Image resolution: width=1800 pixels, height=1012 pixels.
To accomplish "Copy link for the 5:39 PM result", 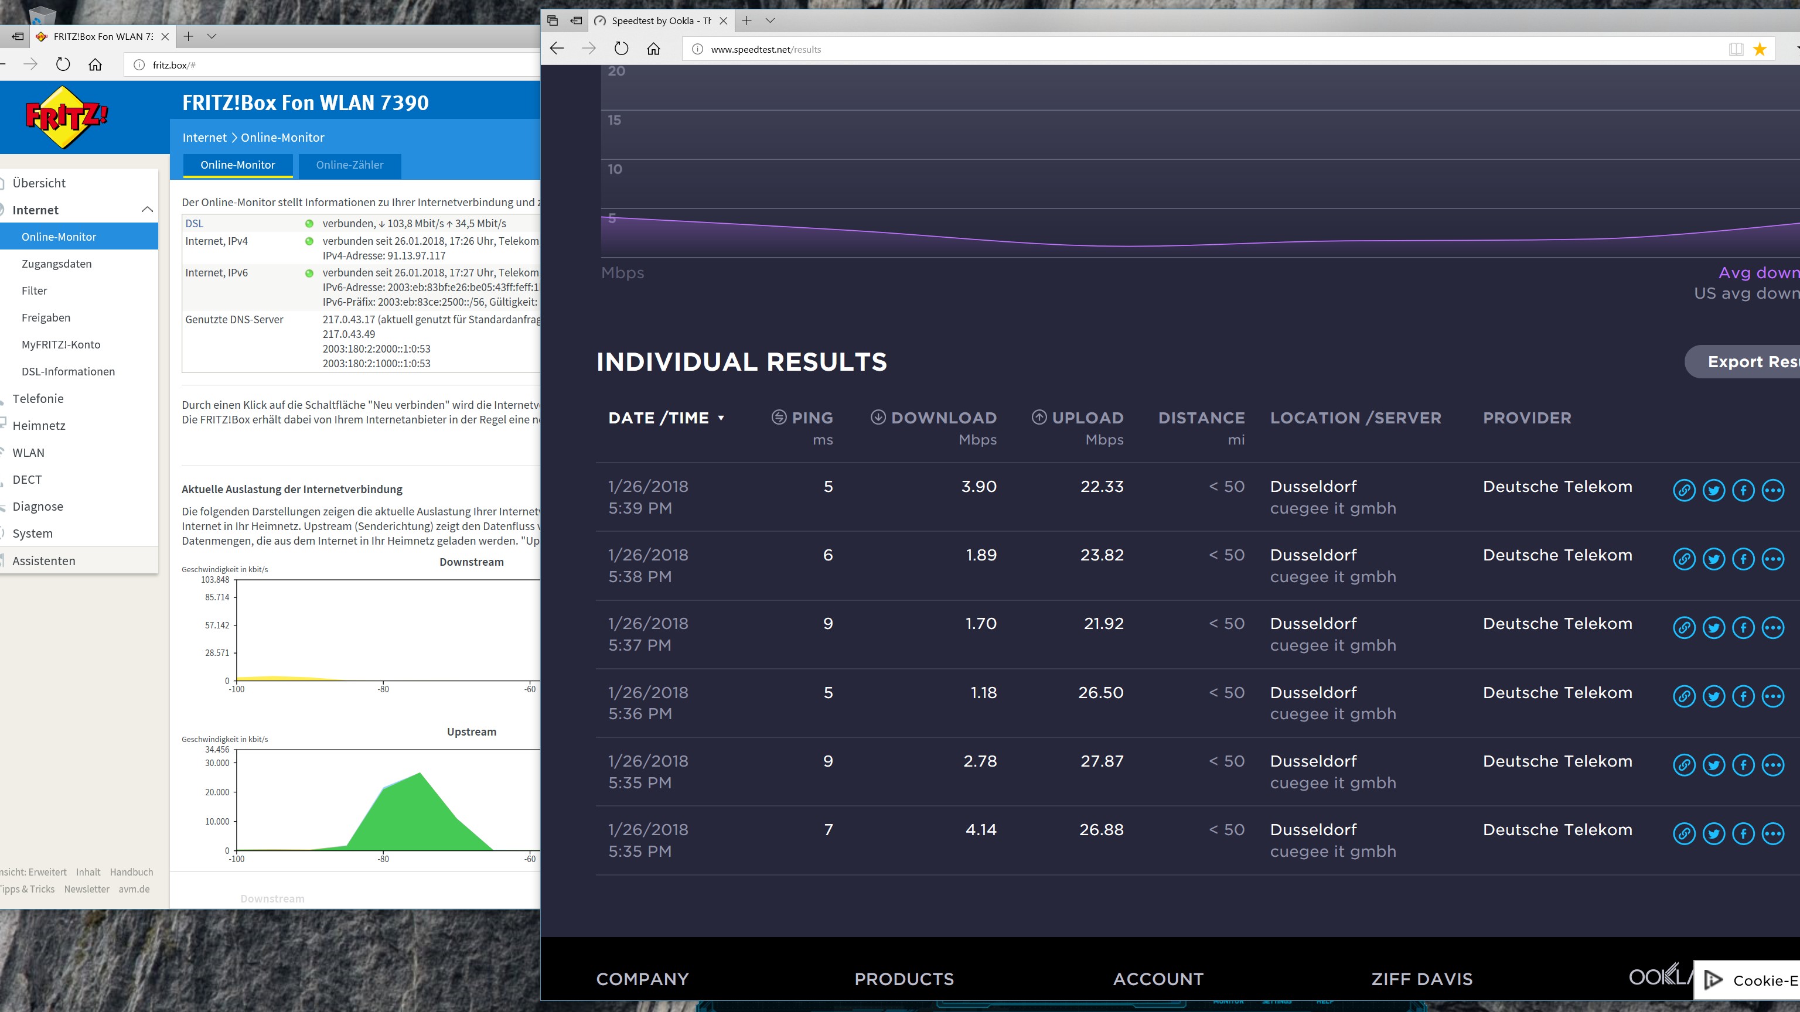I will (1684, 490).
